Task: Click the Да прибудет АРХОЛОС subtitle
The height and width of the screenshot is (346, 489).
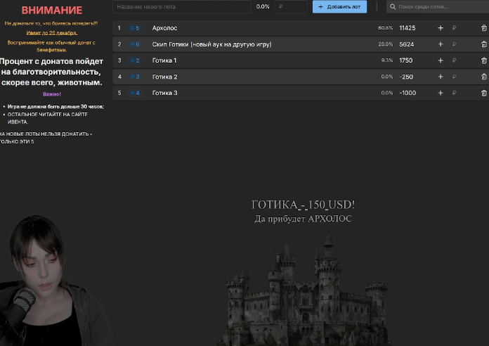Action: [x=303, y=219]
